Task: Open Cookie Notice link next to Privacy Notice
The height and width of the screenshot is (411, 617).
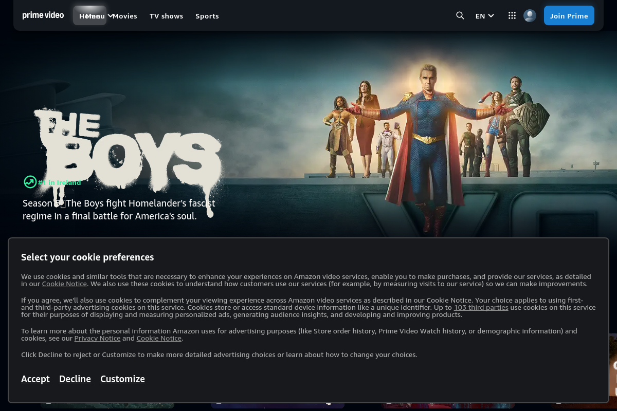Action: coord(159,338)
